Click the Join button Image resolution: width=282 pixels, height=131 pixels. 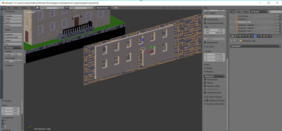tap(14, 44)
